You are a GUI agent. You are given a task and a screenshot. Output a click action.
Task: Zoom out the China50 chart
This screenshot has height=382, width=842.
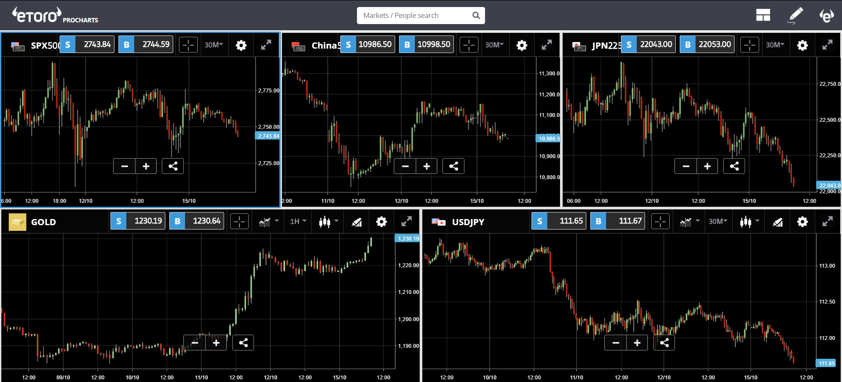pos(405,166)
